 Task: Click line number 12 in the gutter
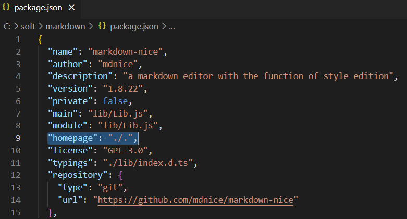point(16,175)
